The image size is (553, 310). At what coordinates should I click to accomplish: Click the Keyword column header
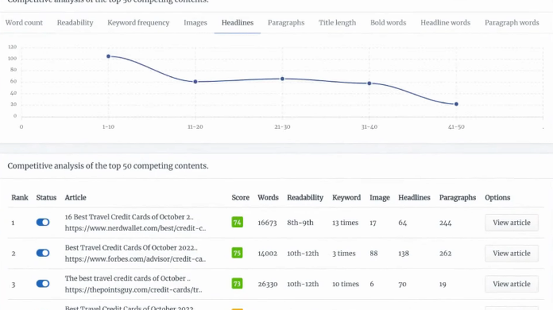pos(346,198)
